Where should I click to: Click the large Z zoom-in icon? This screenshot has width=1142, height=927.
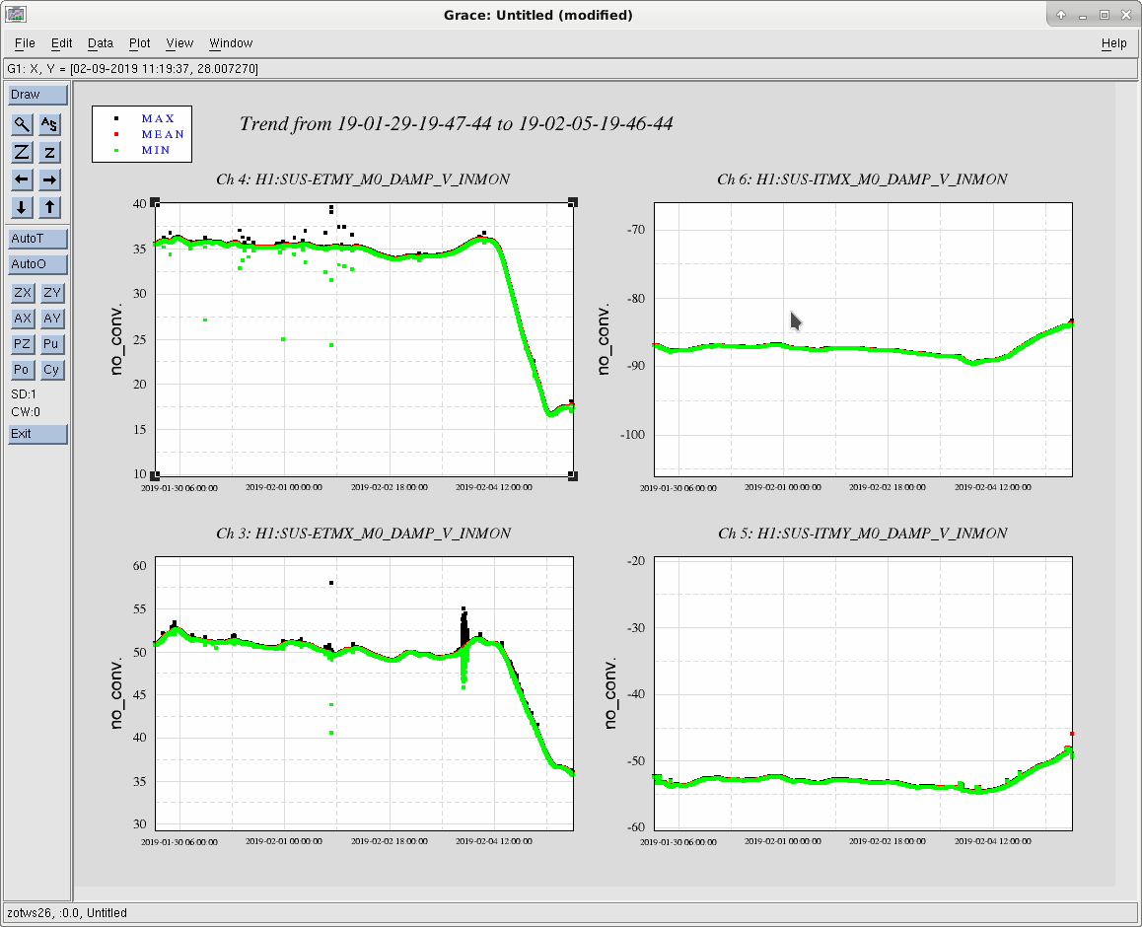point(22,152)
